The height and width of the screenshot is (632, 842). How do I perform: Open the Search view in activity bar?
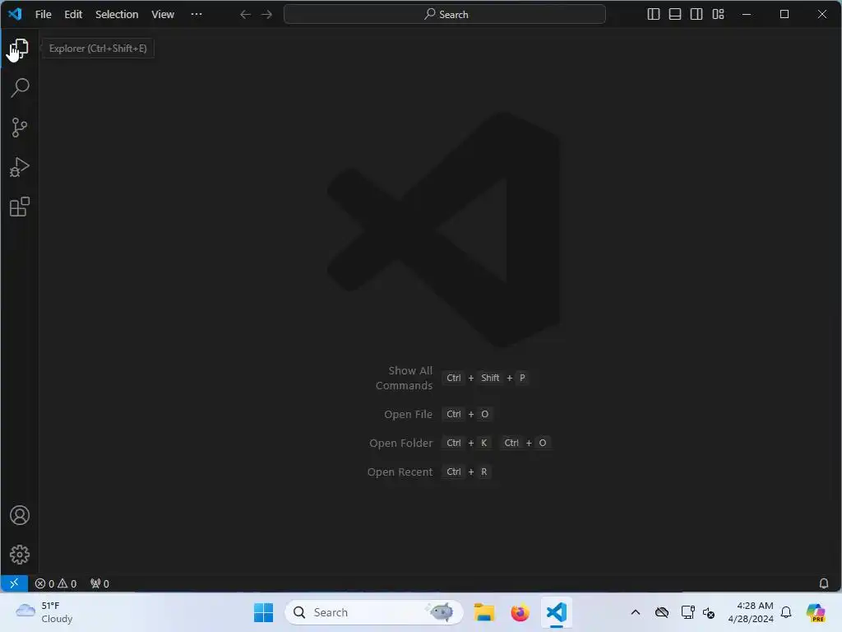pos(20,87)
